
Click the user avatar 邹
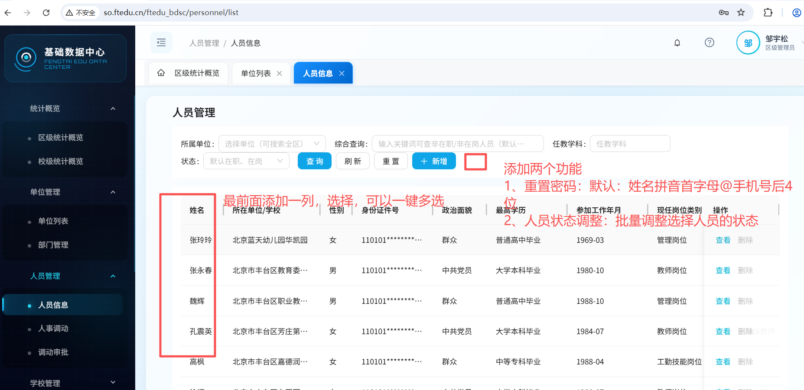(748, 43)
